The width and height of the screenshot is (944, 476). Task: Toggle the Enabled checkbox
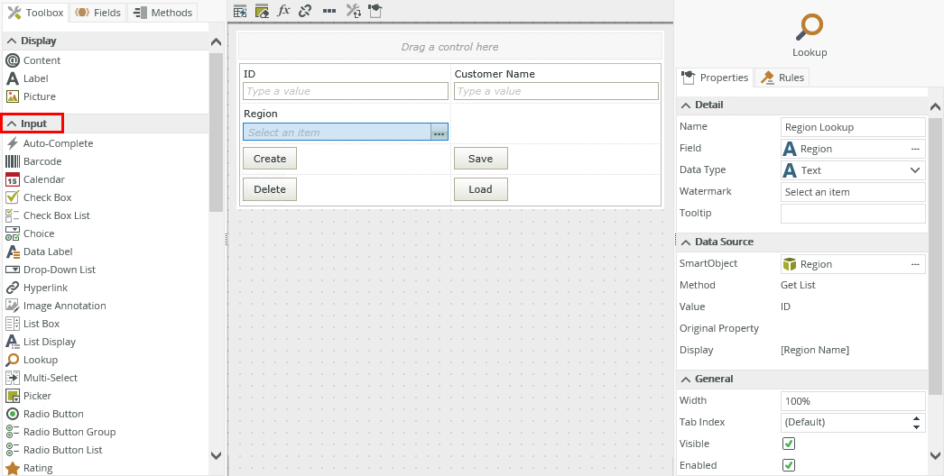pos(788,465)
